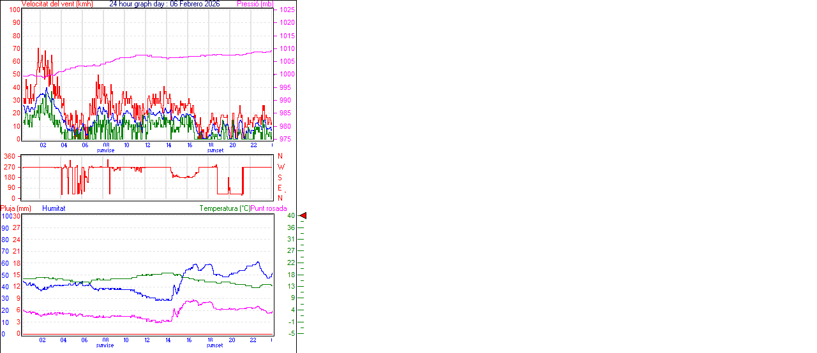Click the 'Velocitat del vent (kmh)' label
The width and height of the screenshot is (817, 353).
[x=57, y=4]
